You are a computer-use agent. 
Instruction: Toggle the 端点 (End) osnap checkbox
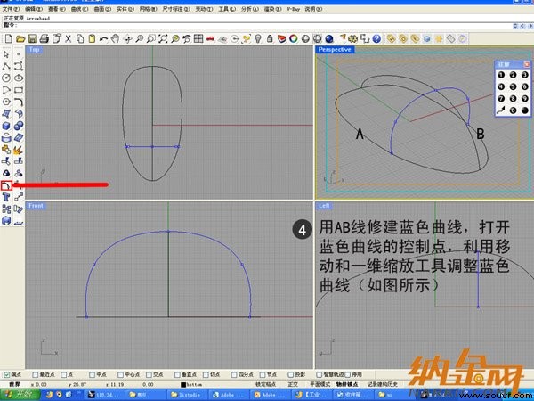pos(7,374)
